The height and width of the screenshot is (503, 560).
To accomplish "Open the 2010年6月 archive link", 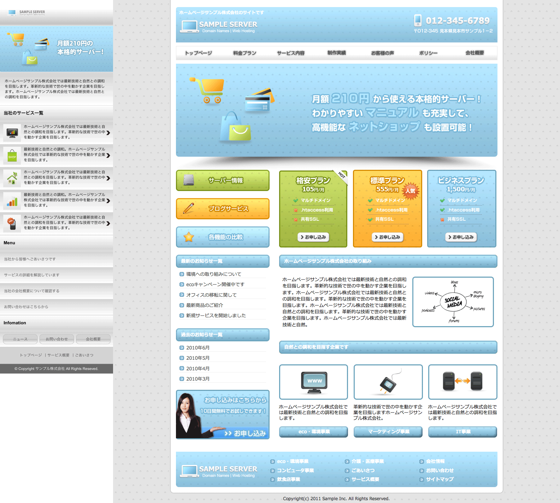I will click(198, 348).
